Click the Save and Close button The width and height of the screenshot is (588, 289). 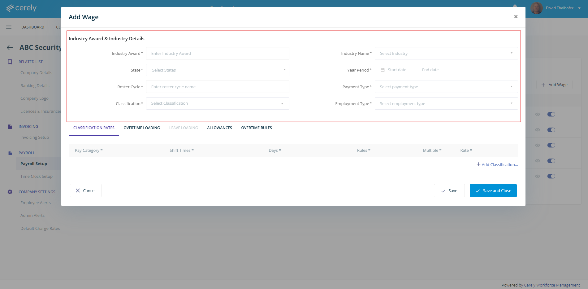coord(493,191)
